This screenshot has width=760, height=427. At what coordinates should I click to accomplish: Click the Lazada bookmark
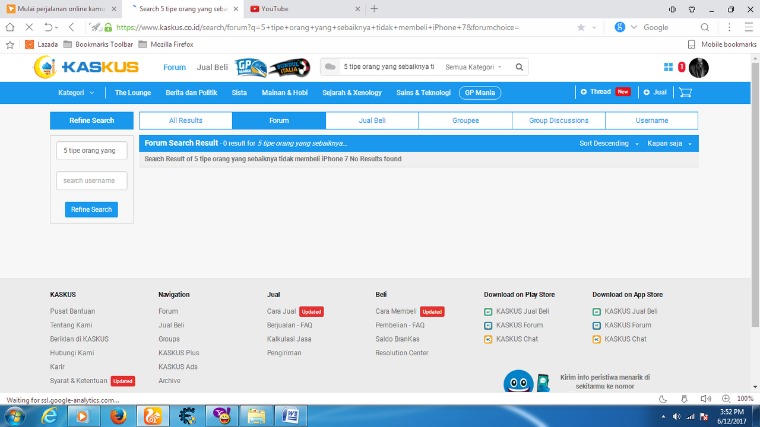[42, 44]
